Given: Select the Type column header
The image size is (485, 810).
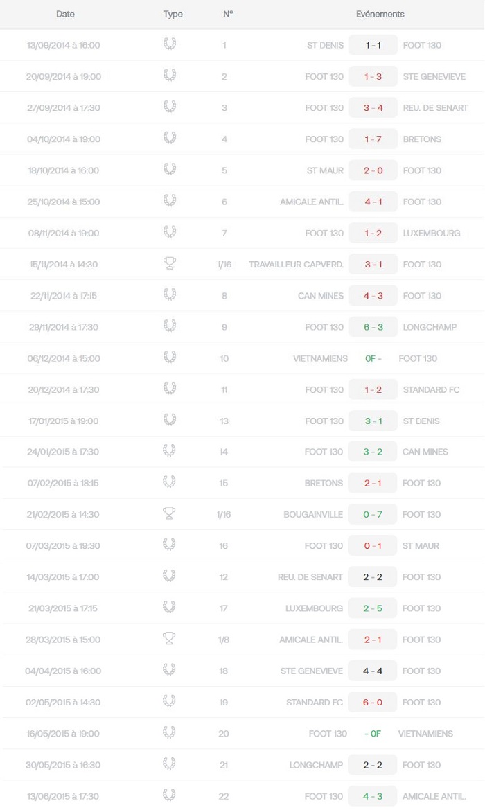Looking at the screenshot, I should click(173, 14).
